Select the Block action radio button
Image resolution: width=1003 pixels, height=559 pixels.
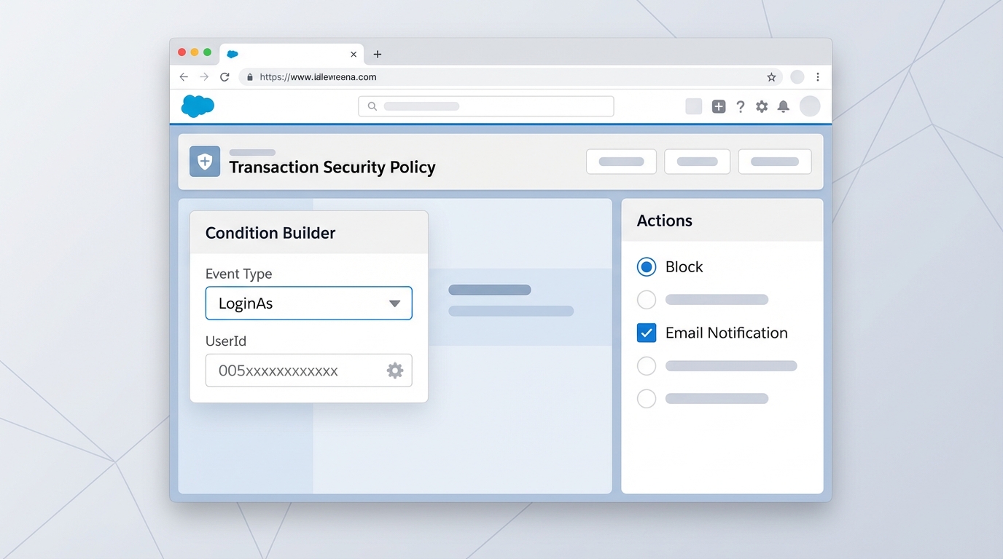647,266
